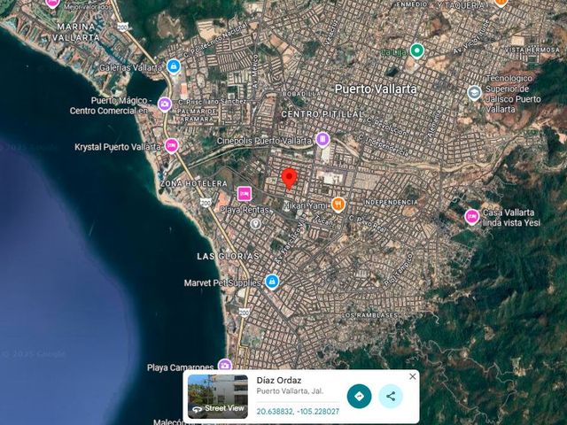The height and width of the screenshot is (425, 567).
Task: Click the Vista Hermosa label
Action: tap(532, 50)
